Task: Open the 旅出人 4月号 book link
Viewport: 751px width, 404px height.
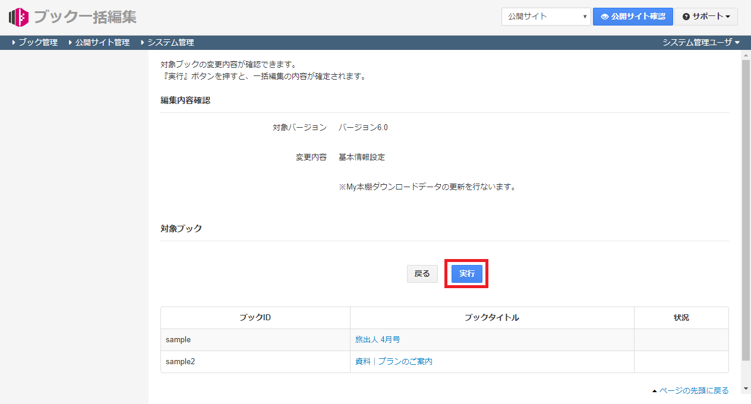Action: 378,340
